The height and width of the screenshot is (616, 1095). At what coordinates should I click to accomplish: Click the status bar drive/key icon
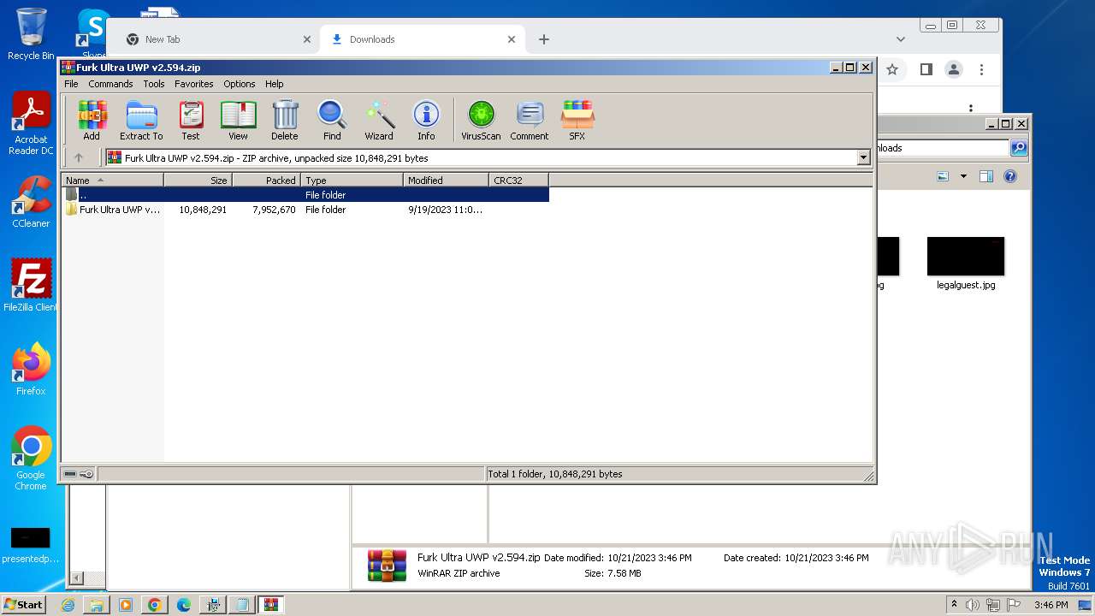[x=79, y=474]
